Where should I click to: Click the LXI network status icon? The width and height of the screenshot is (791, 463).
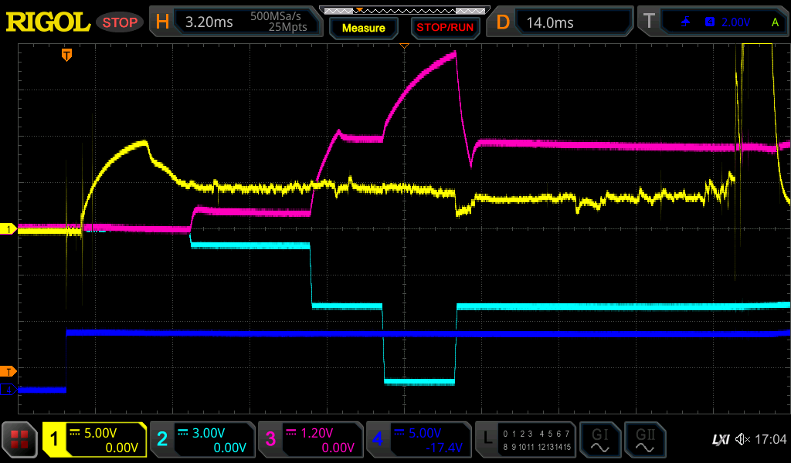720,440
